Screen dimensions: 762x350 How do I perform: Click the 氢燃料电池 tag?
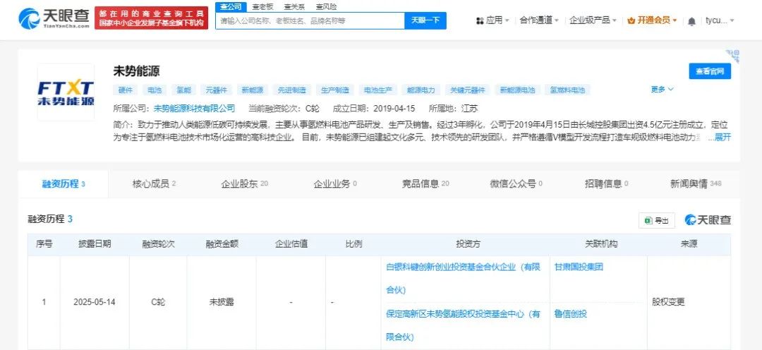click(567, 90)
